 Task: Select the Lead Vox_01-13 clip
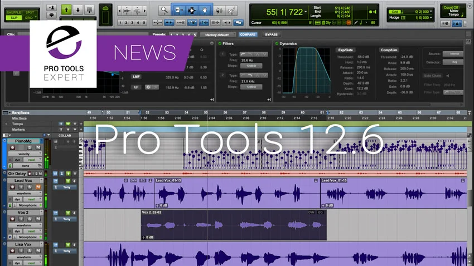click(x=238, y=193)
